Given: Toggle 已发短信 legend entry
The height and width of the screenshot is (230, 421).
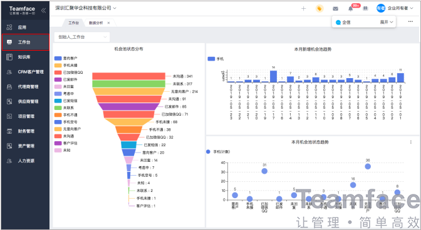Looking at the screenshot, I should [66, 101].
